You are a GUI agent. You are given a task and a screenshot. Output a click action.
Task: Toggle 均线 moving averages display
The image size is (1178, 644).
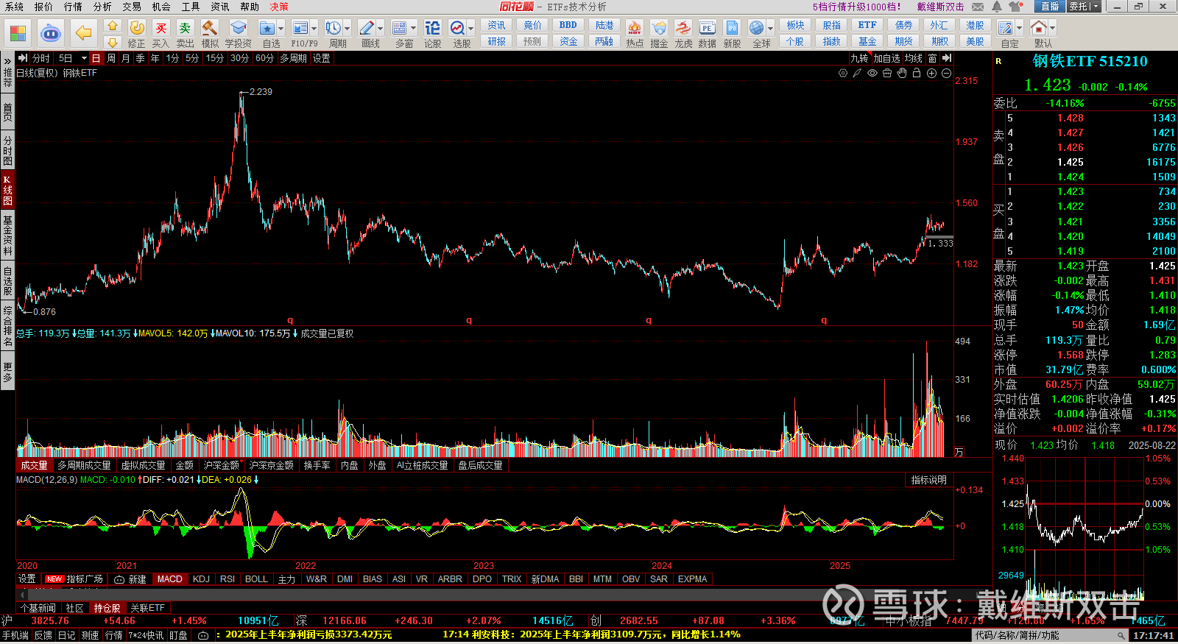(x=914, y=58)
